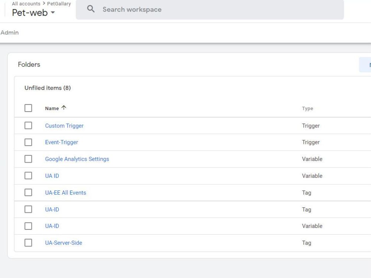Click the Tag type of UA-EE All Events
Viewport: 371px width, 278px height.
pyautogui.click(x=306, y=193)
